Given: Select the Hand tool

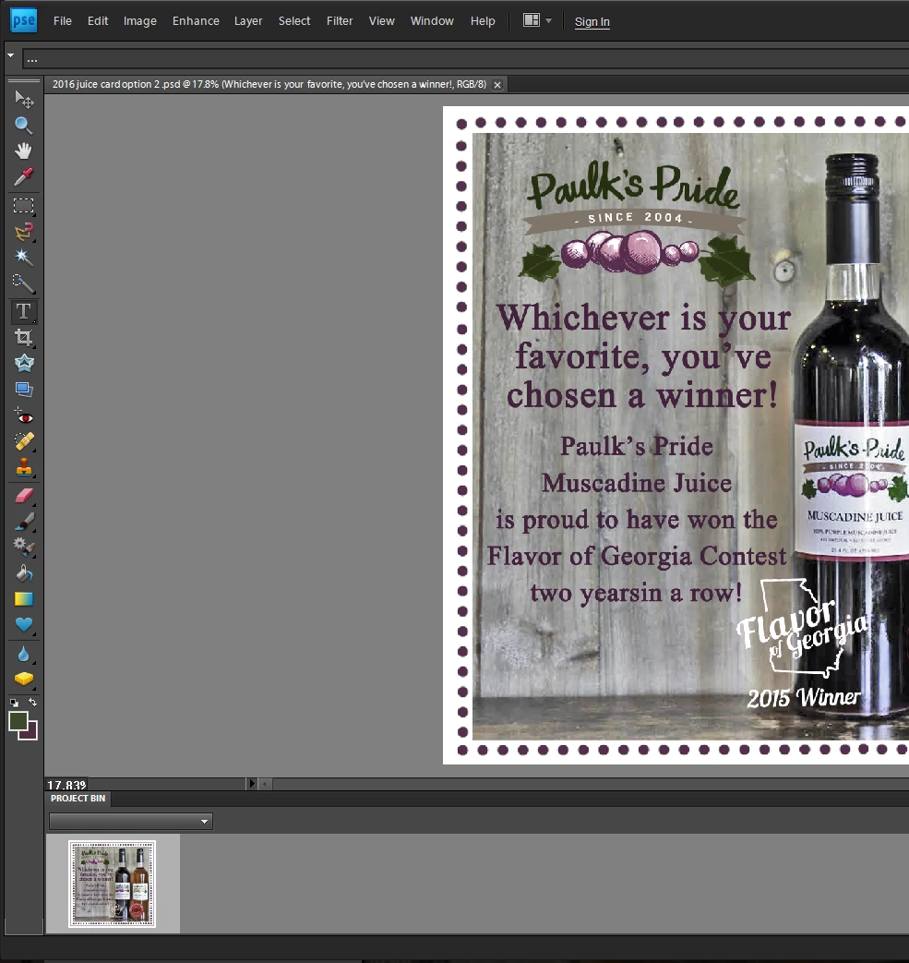Looking at the screenshot, I should [x=23, y=151].
